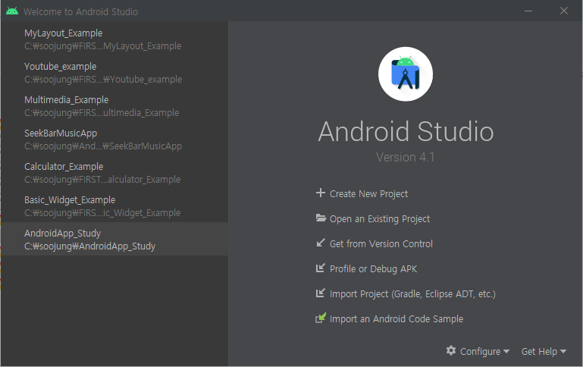Create New Project
583x367 pixels.
tap(368, 193)
